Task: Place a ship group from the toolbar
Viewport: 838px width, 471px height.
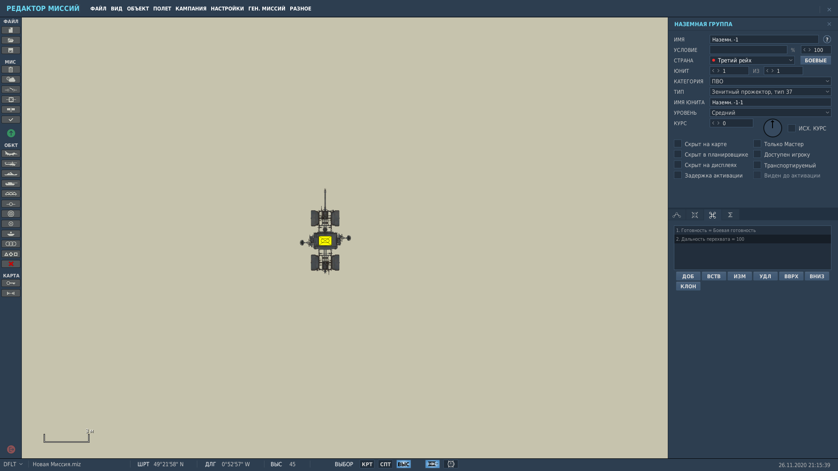Action: click(11, 174)
